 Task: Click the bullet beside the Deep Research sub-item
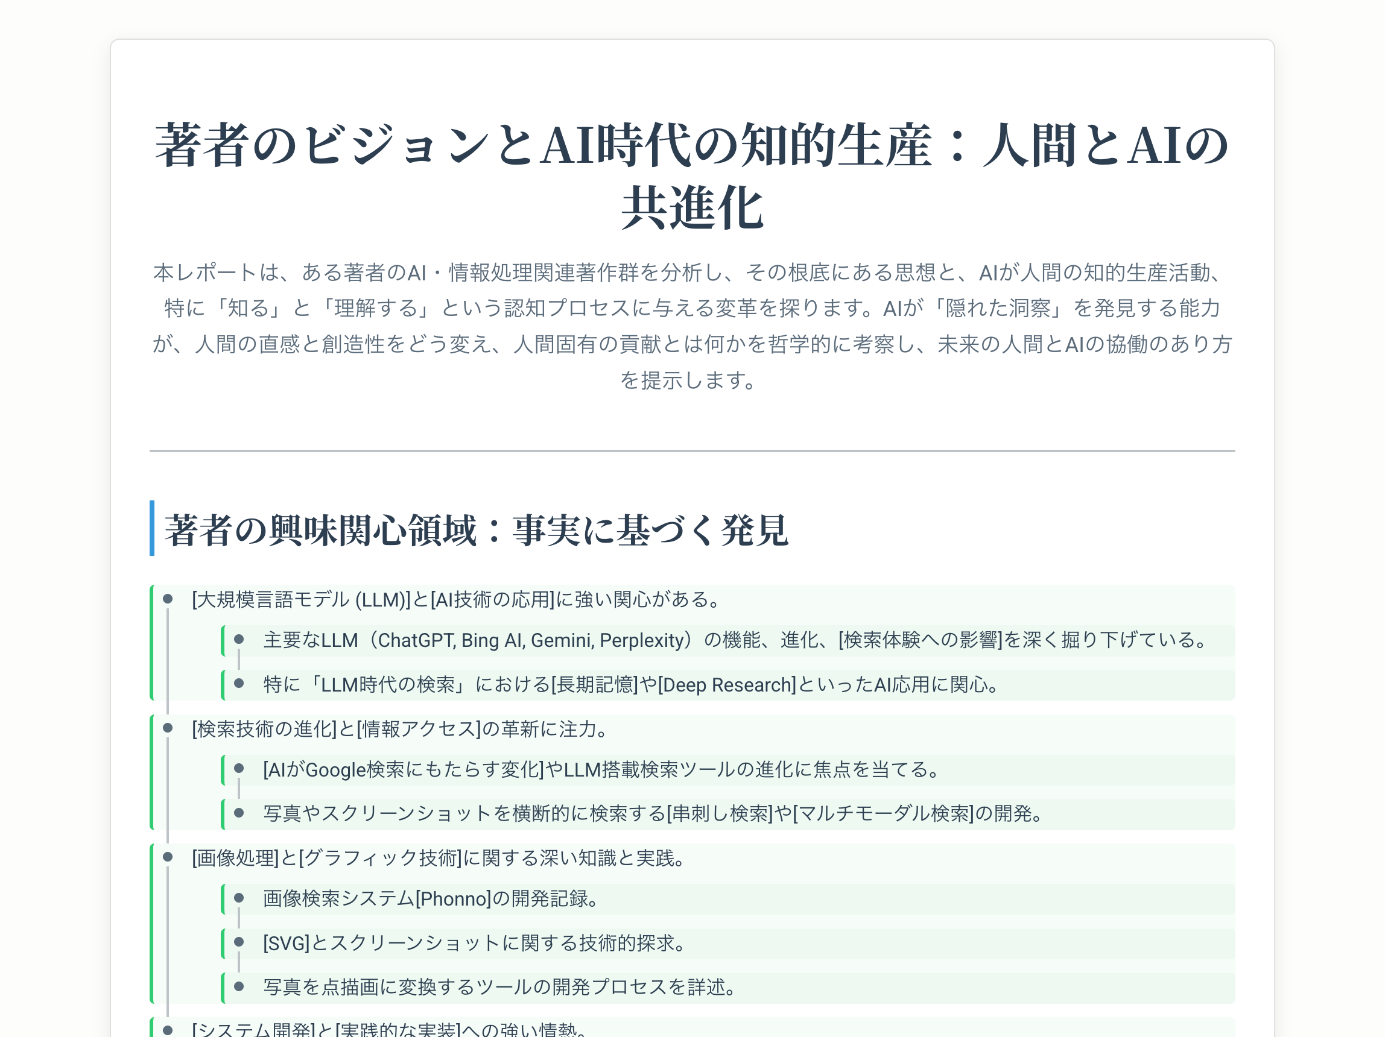click(240, 685)
